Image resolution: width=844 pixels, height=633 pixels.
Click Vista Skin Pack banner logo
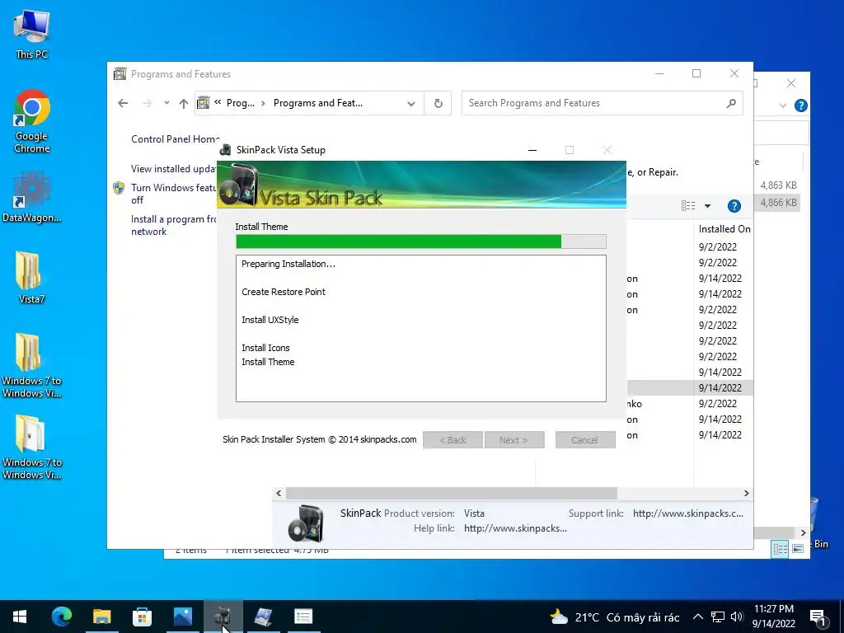coord(240,185)
